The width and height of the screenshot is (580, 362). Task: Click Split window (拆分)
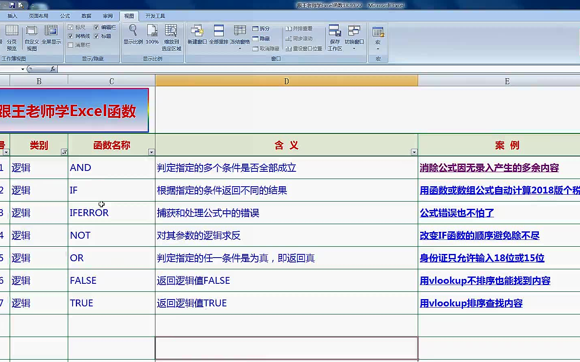click(261, 29)
